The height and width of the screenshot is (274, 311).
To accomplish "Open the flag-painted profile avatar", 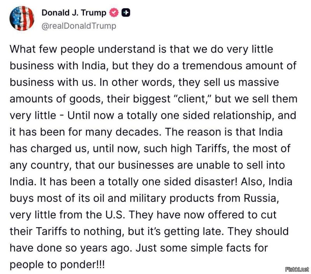I will (x=22, y=18).
